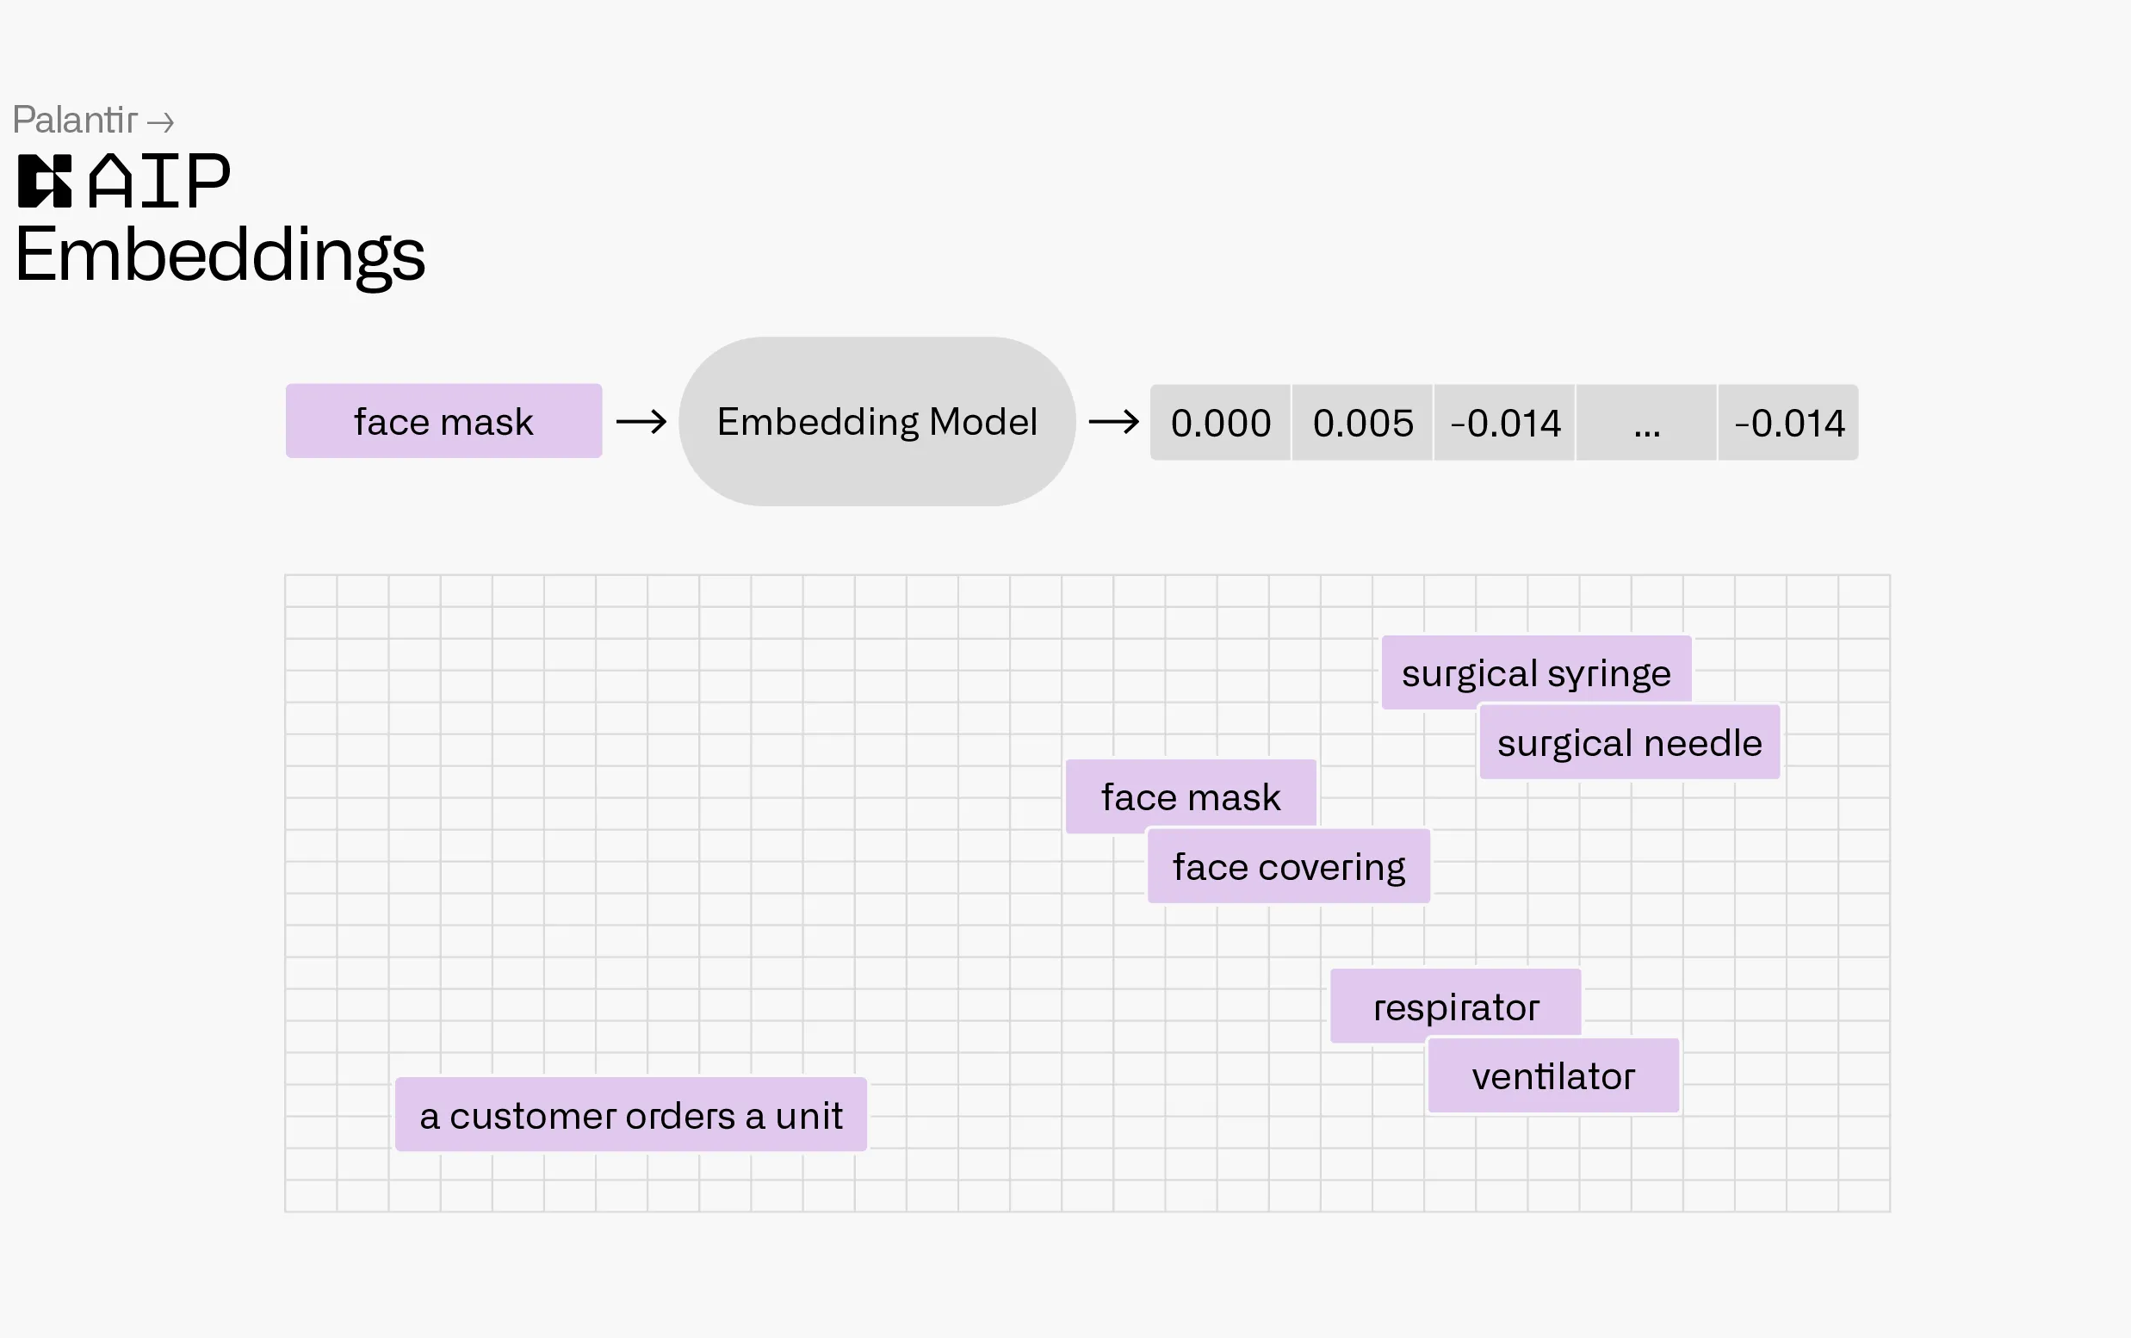Select the last -0.014 vector cell
The image size is (2131, 1338).
pos(1788,423)
